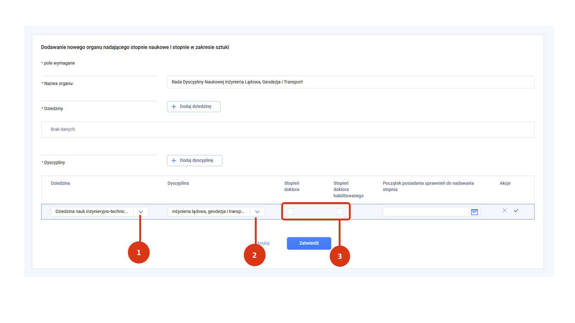Image resolution: width=575 pixels, height=323 pixels.
Task: Focus the permission start date field
Action: coord(426,212)
